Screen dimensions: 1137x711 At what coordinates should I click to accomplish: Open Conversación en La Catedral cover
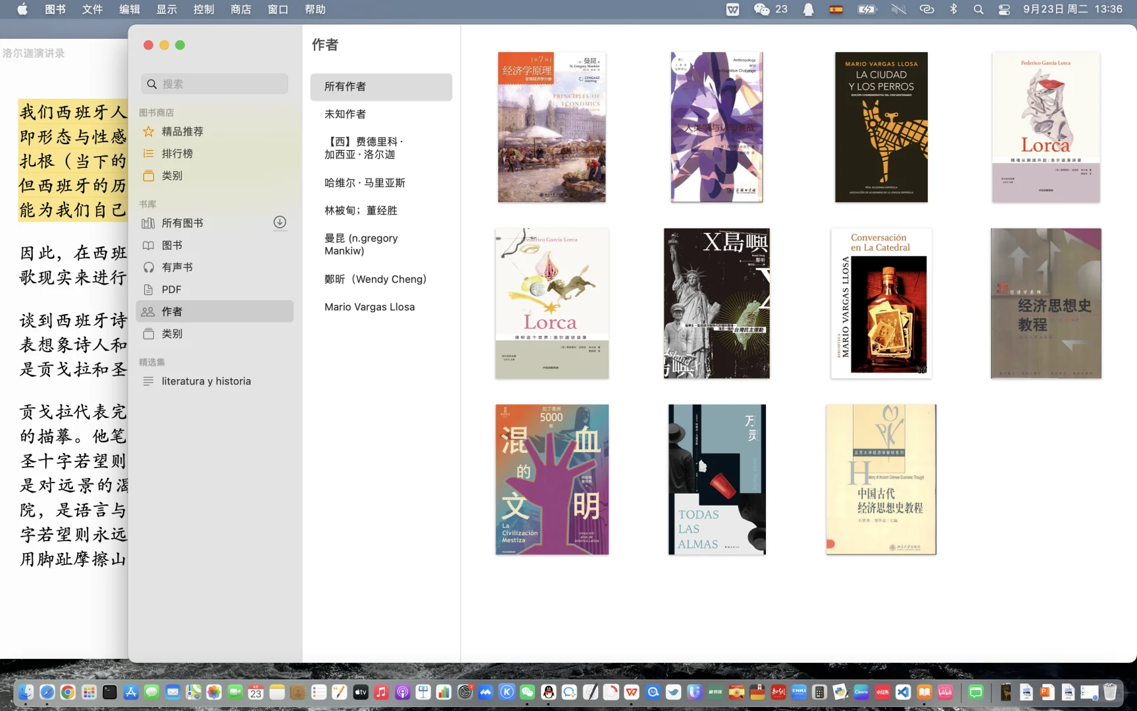[x=881, y=303]
